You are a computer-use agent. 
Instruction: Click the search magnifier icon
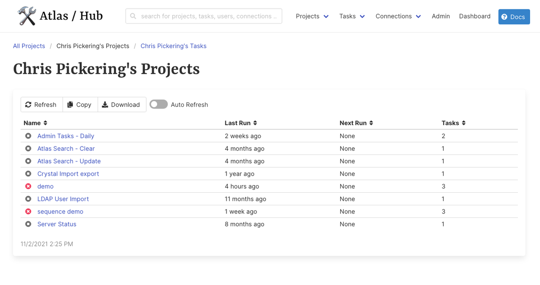coord(133,16)
